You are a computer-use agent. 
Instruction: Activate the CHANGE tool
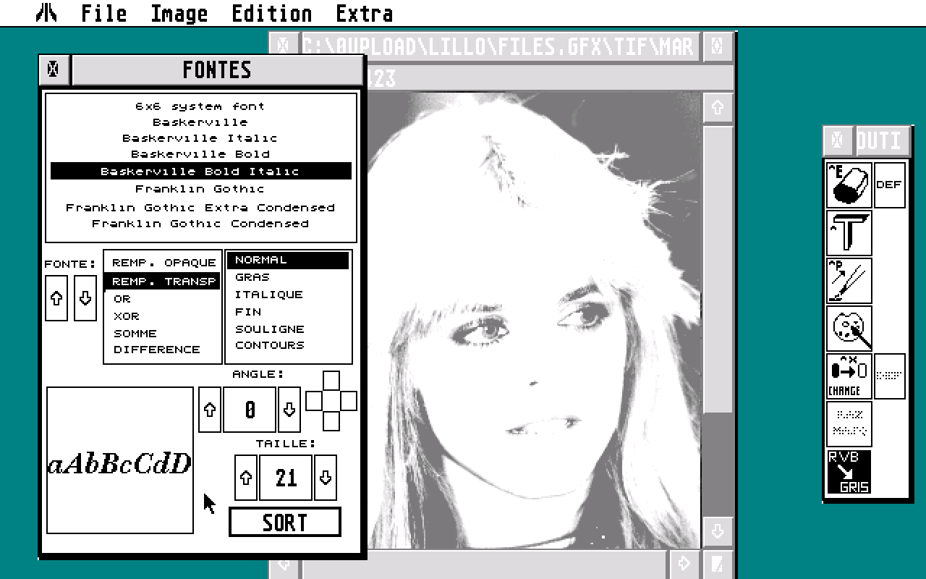click(848, 376)
